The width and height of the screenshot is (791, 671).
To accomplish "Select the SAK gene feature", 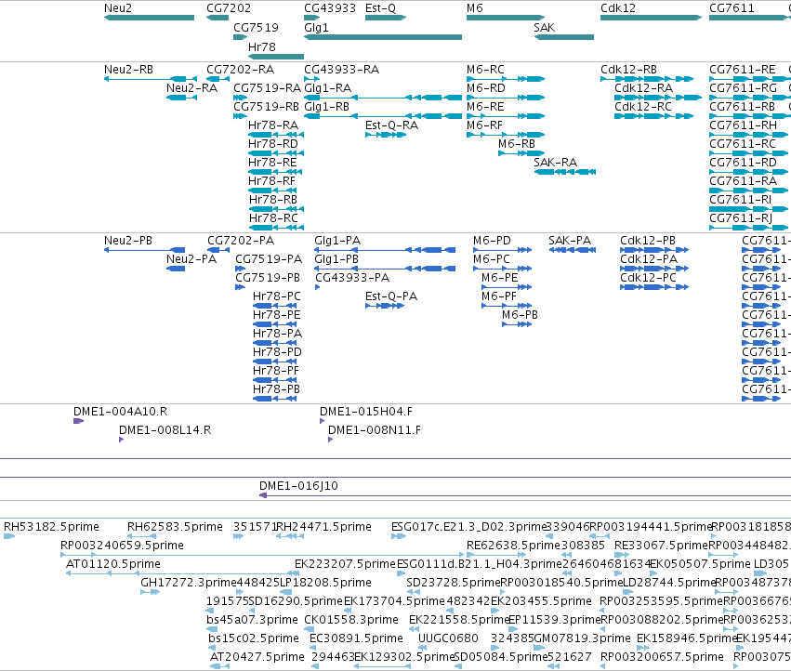I will pyautogui.click(x=564, y=37).
